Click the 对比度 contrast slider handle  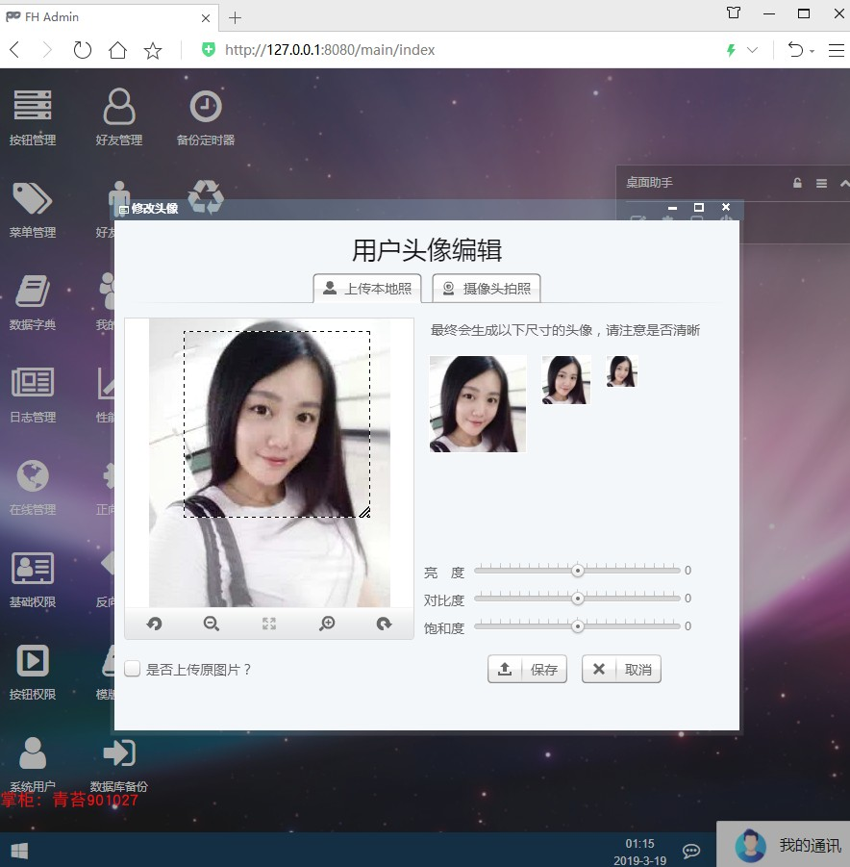(x=578, y=599)
